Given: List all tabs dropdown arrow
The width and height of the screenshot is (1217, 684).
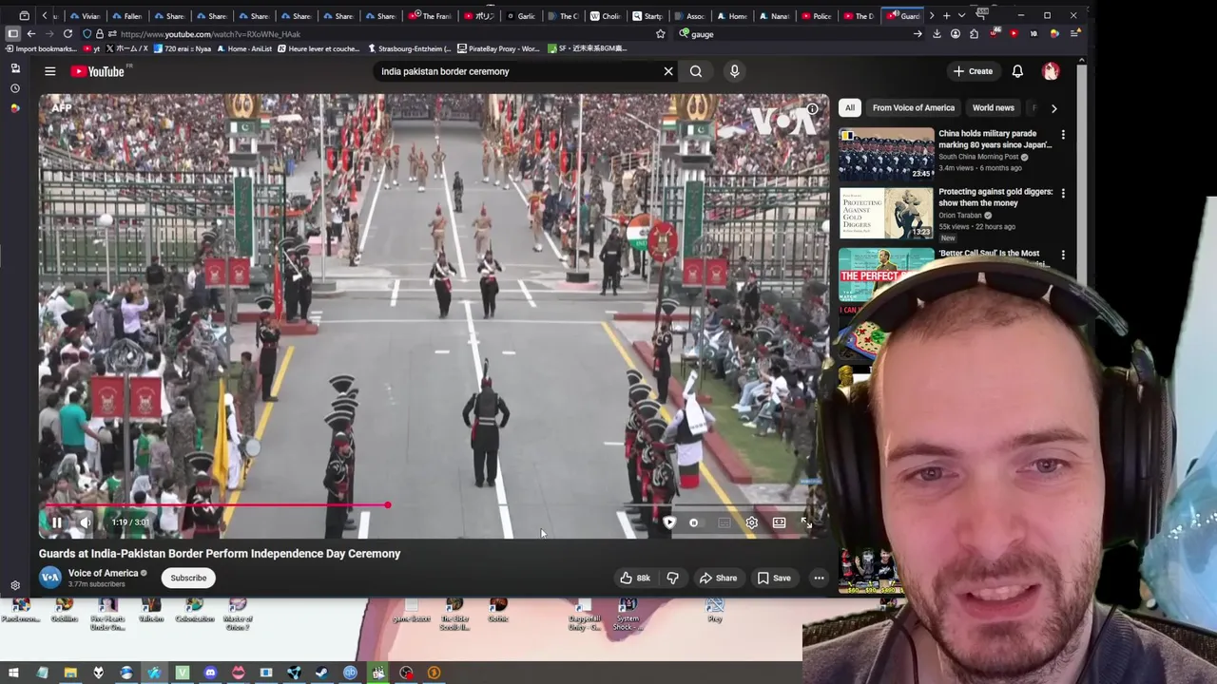Looking at the screenshot, I should pyautogui.click(x=961, y=16).
